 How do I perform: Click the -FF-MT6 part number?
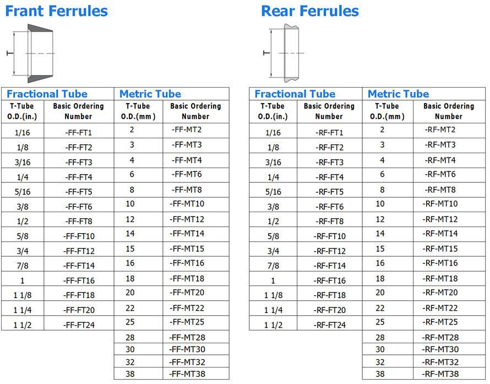[x=187, y=174]
